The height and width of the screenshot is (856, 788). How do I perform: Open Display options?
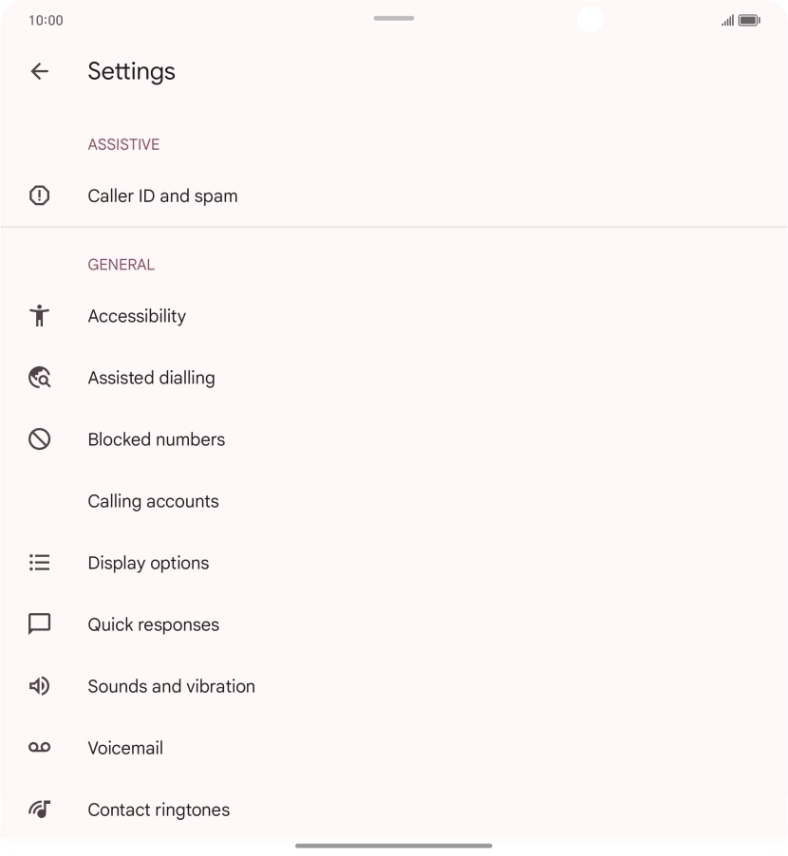click(x=148, y=563)
